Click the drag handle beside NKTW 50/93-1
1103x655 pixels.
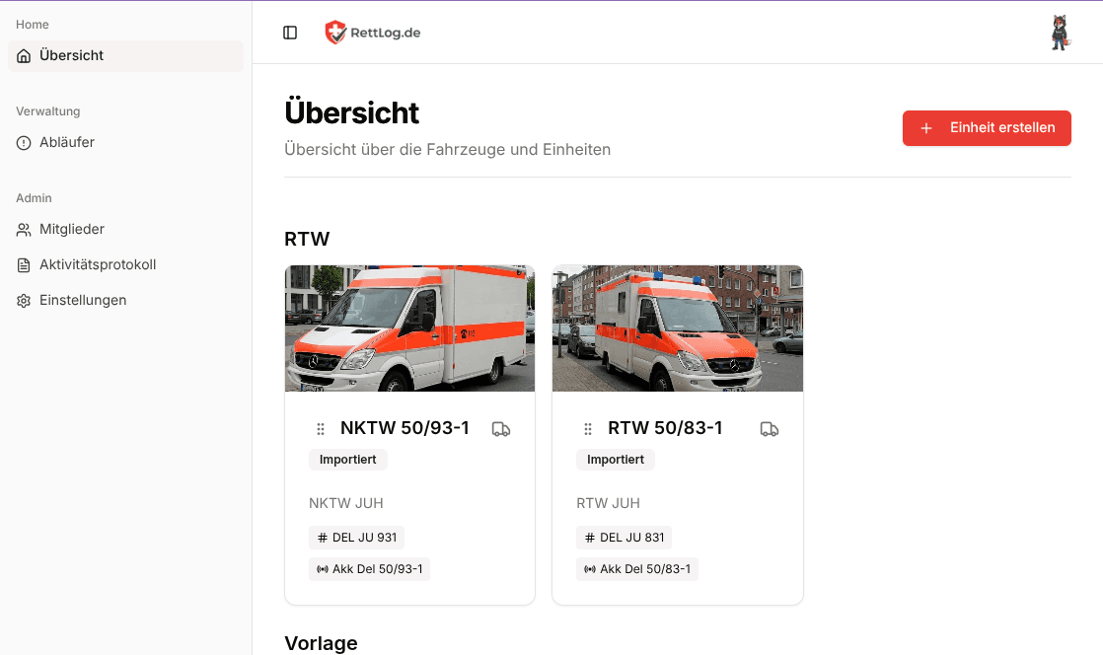tap(320, 428)
